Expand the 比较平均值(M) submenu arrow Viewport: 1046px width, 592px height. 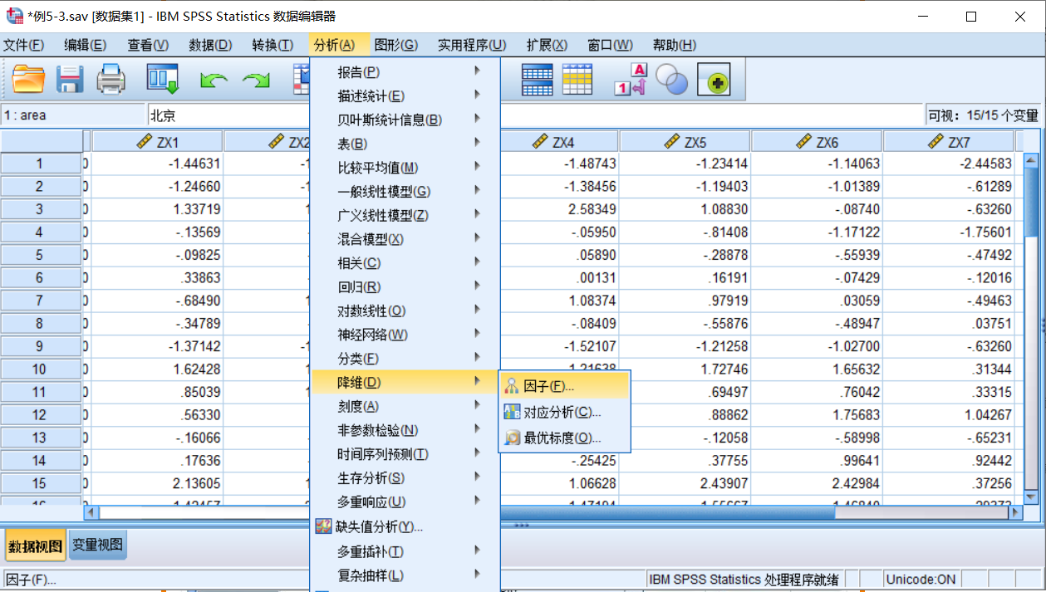pos(478,167)
